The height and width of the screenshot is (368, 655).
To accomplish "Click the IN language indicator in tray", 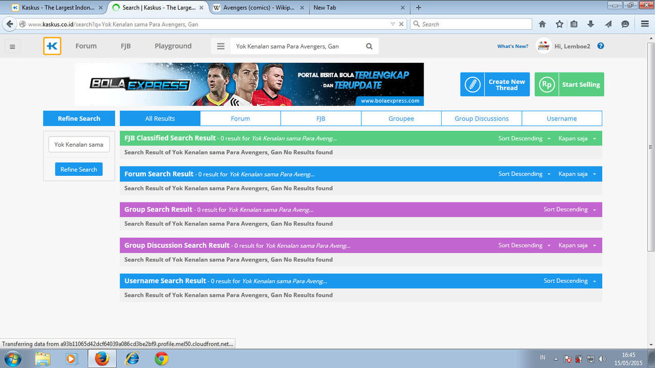I will (x=542, y=358).
